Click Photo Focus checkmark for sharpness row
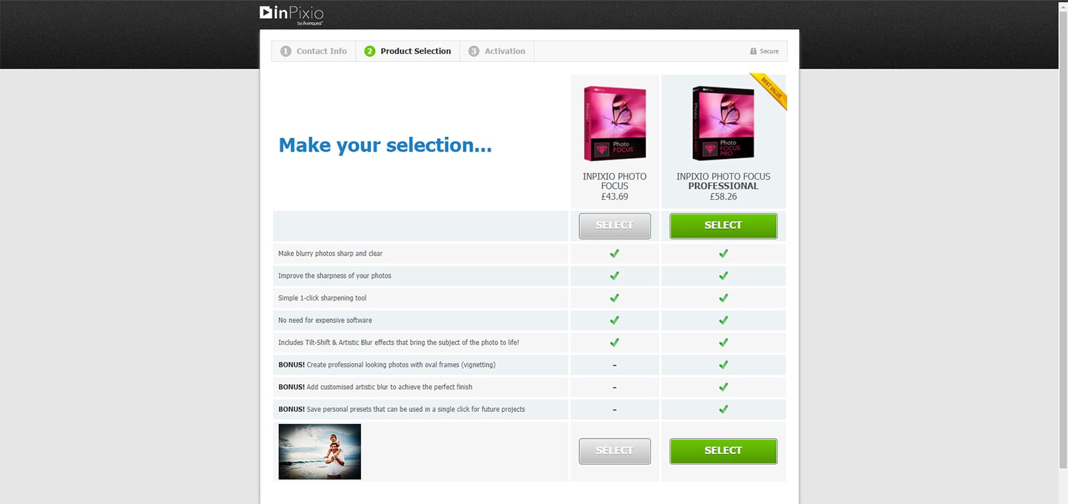The height and width of the screenshot is (504, 1068). click(x=614, y=276)
